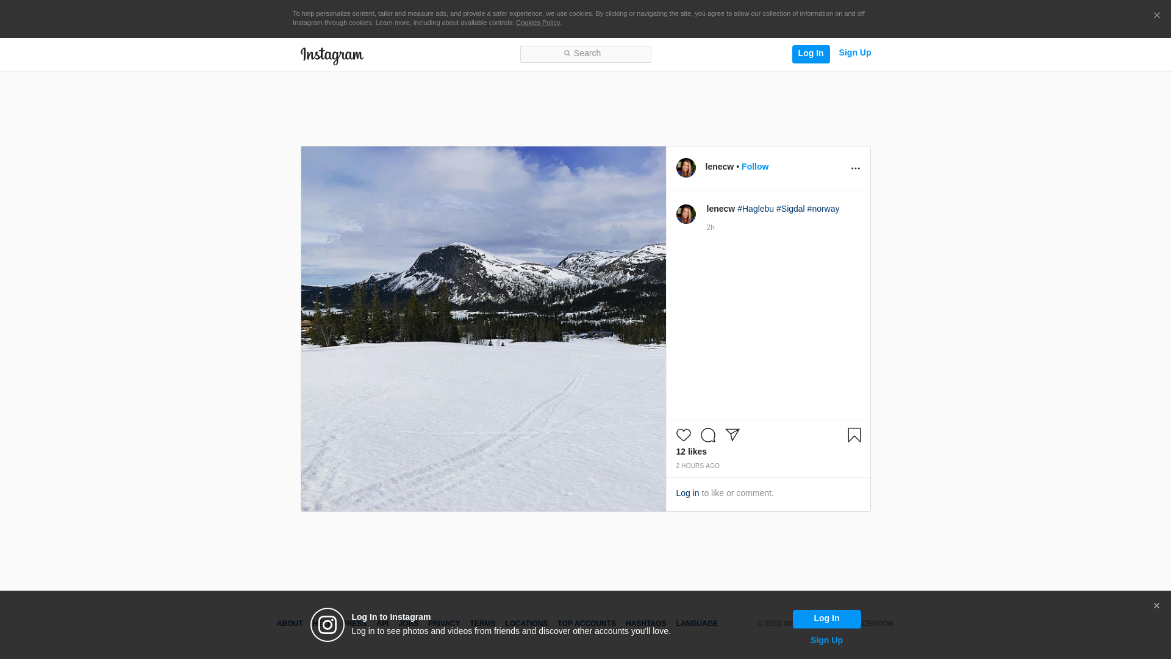Open the #Sigdal hashtag link
1171x659 pixels.
[790, 209]
